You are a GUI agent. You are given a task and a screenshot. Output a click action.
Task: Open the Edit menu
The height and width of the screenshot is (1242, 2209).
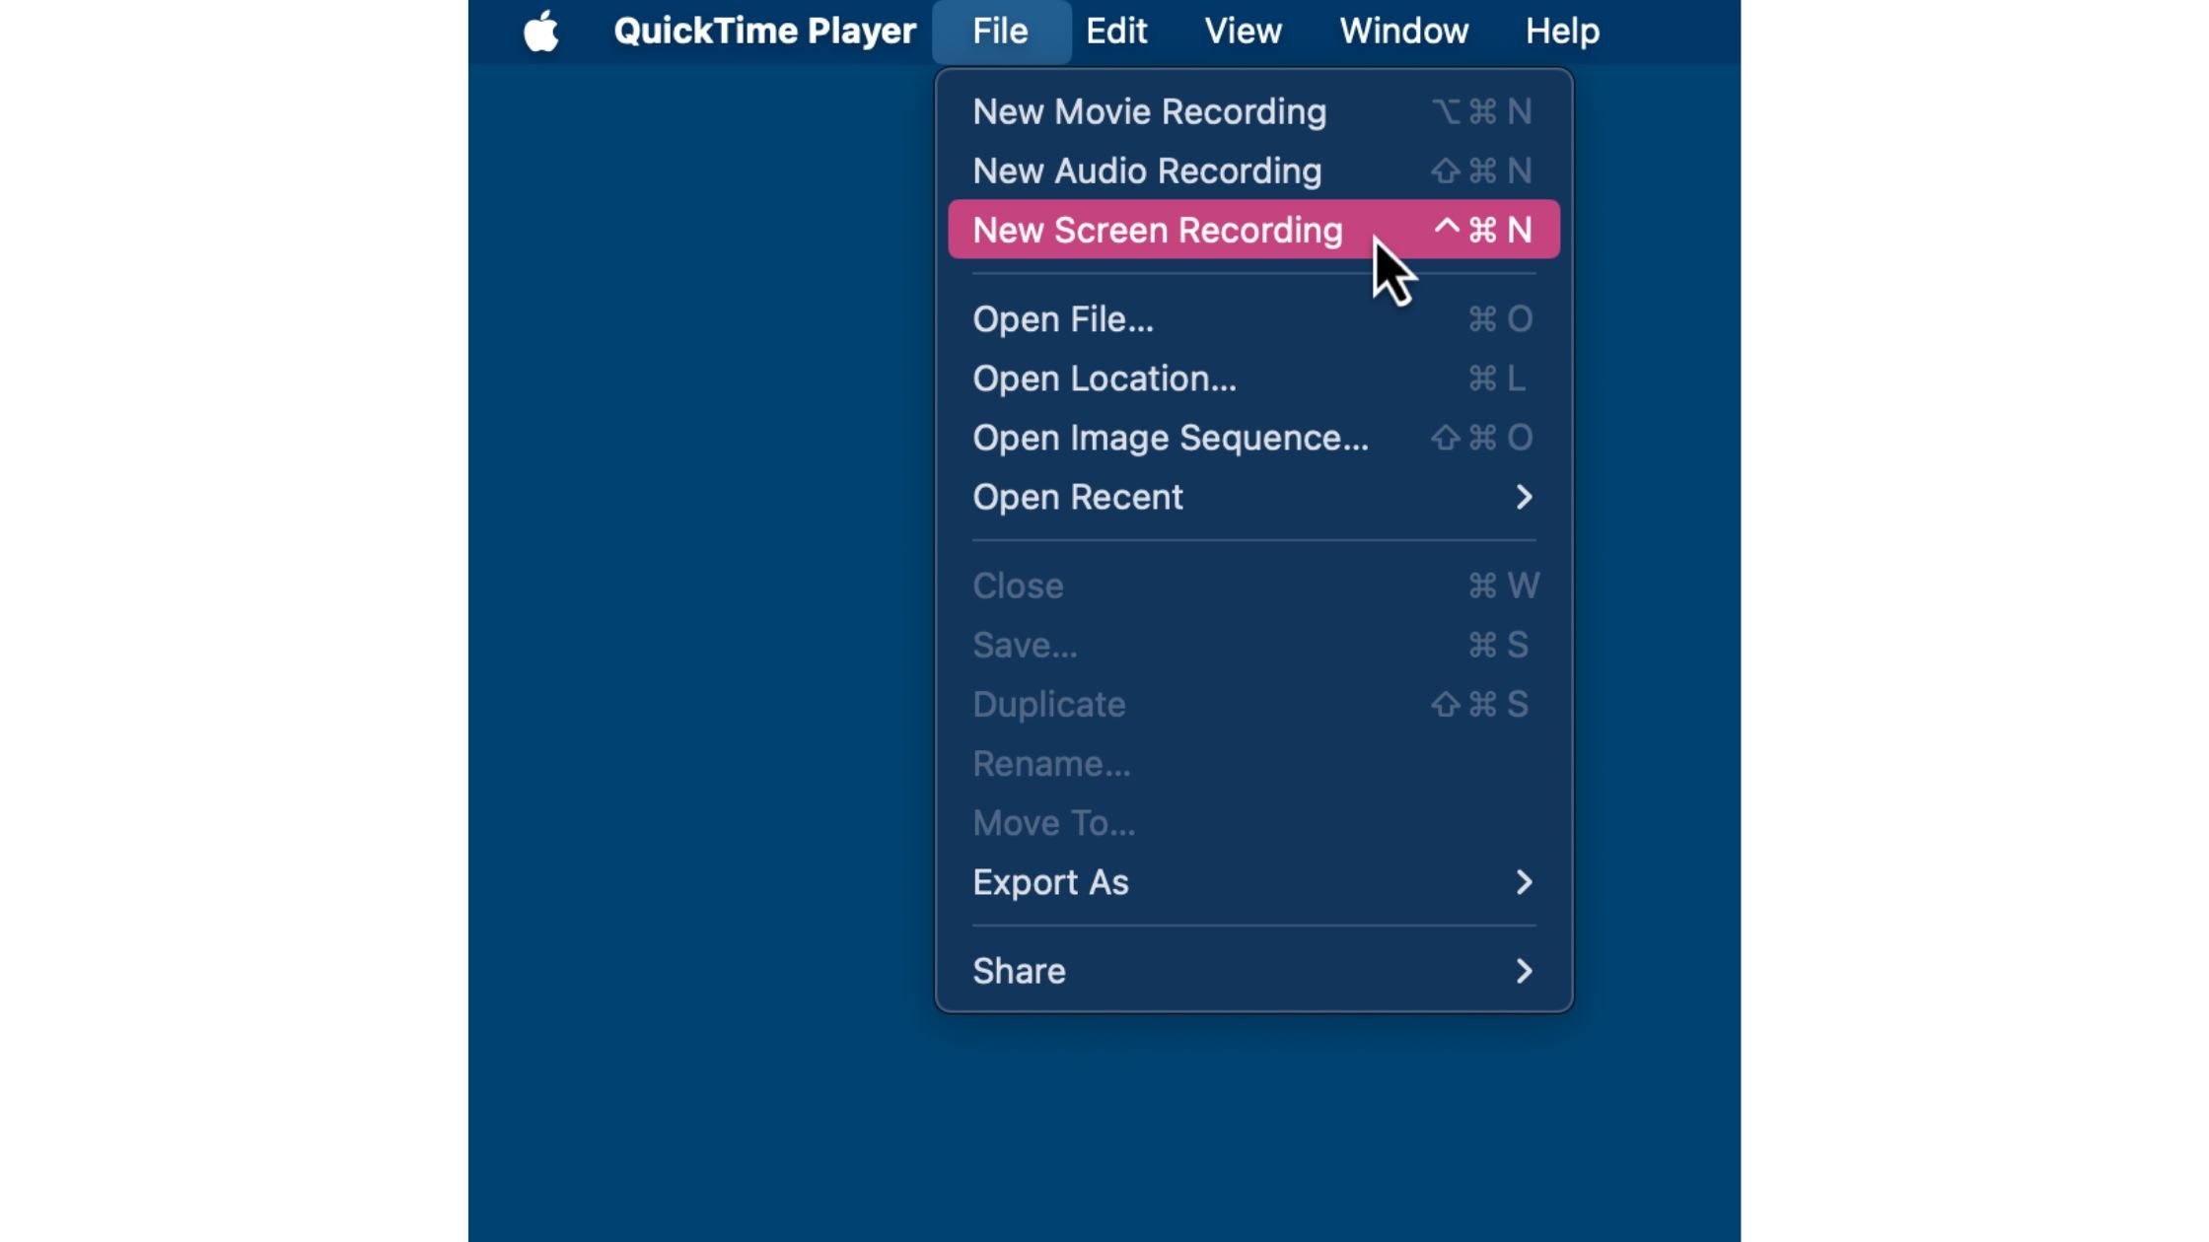[x=1116, y=31]
